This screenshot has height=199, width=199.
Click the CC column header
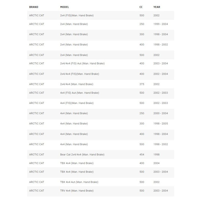141,7
